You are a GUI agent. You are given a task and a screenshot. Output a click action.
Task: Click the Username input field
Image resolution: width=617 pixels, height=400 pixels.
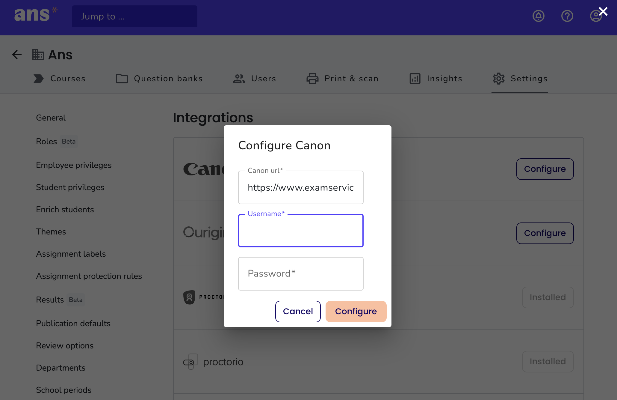(x=301, y=231)
